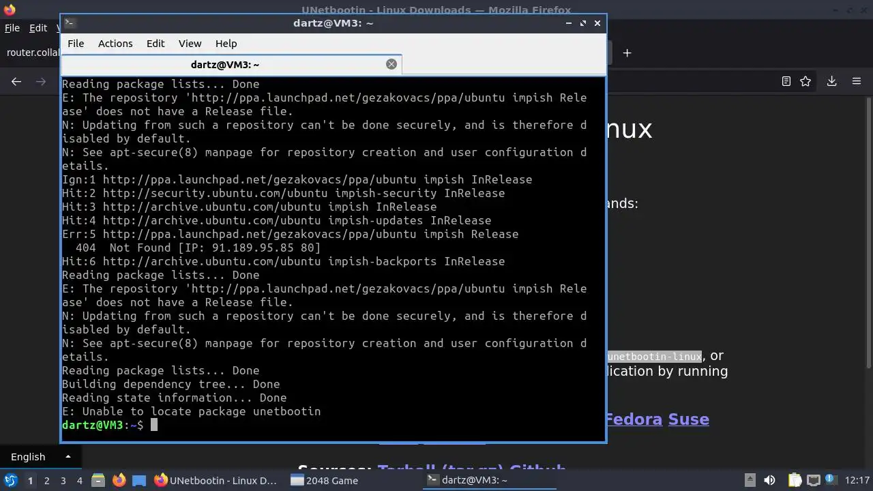873x491 pixels.
Task: Switch to virtual desktop 1
Action: [x=30, y=480]
